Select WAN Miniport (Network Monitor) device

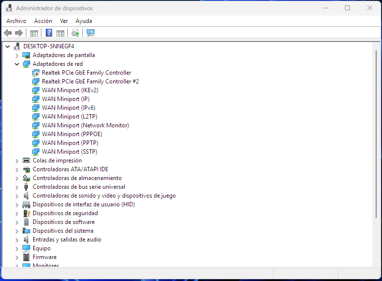click(85, 125)
